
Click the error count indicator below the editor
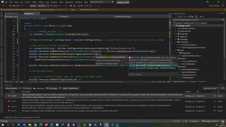[17, 82]
